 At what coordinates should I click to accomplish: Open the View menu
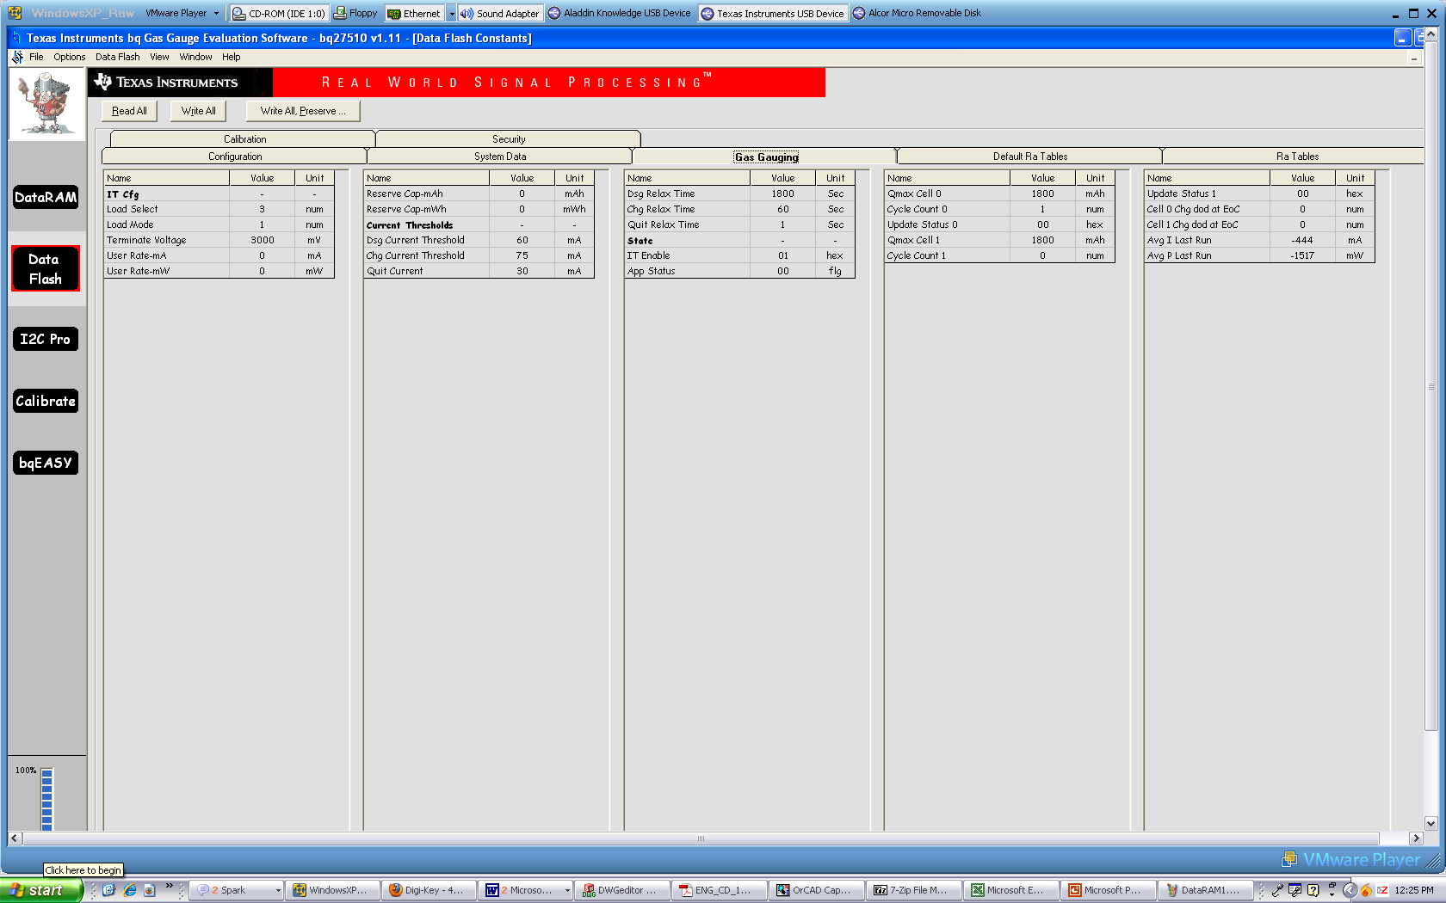click(x=160, y=57)
